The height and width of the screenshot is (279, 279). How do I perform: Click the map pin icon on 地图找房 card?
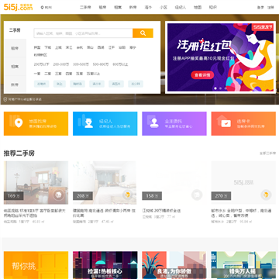19,123
